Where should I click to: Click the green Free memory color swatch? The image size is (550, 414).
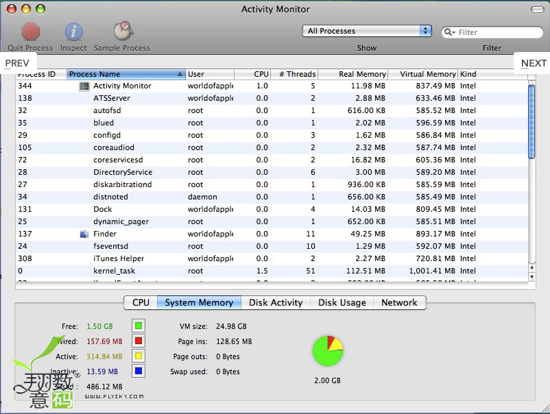click(139, 326)
